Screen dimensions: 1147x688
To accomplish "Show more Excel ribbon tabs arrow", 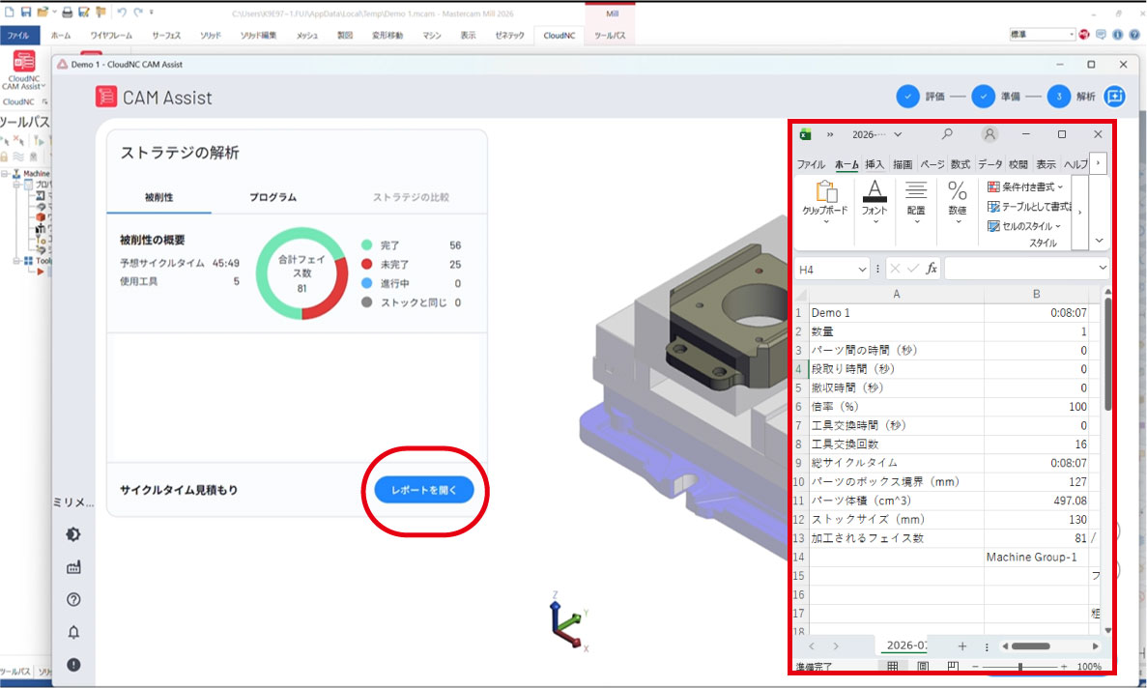I will click(x=1098, y=163).
